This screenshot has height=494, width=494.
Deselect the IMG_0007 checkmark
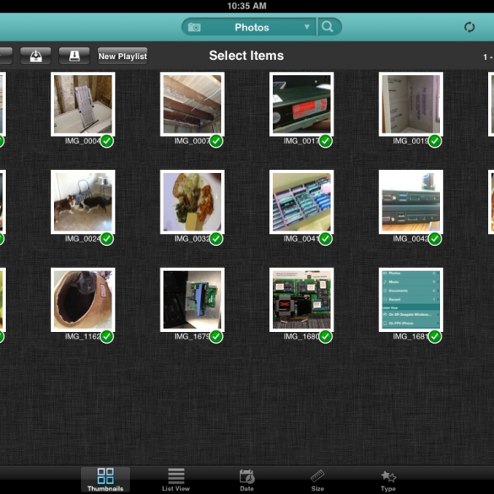tap(216, 141)
